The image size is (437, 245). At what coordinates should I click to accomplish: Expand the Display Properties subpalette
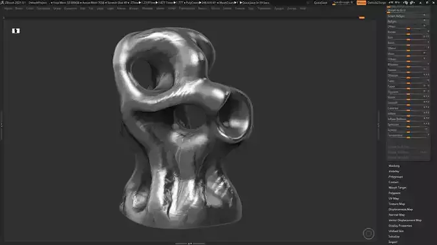click(x=400, y=226)
